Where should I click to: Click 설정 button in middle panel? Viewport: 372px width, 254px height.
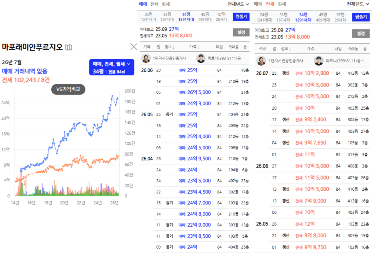[241, 32]
